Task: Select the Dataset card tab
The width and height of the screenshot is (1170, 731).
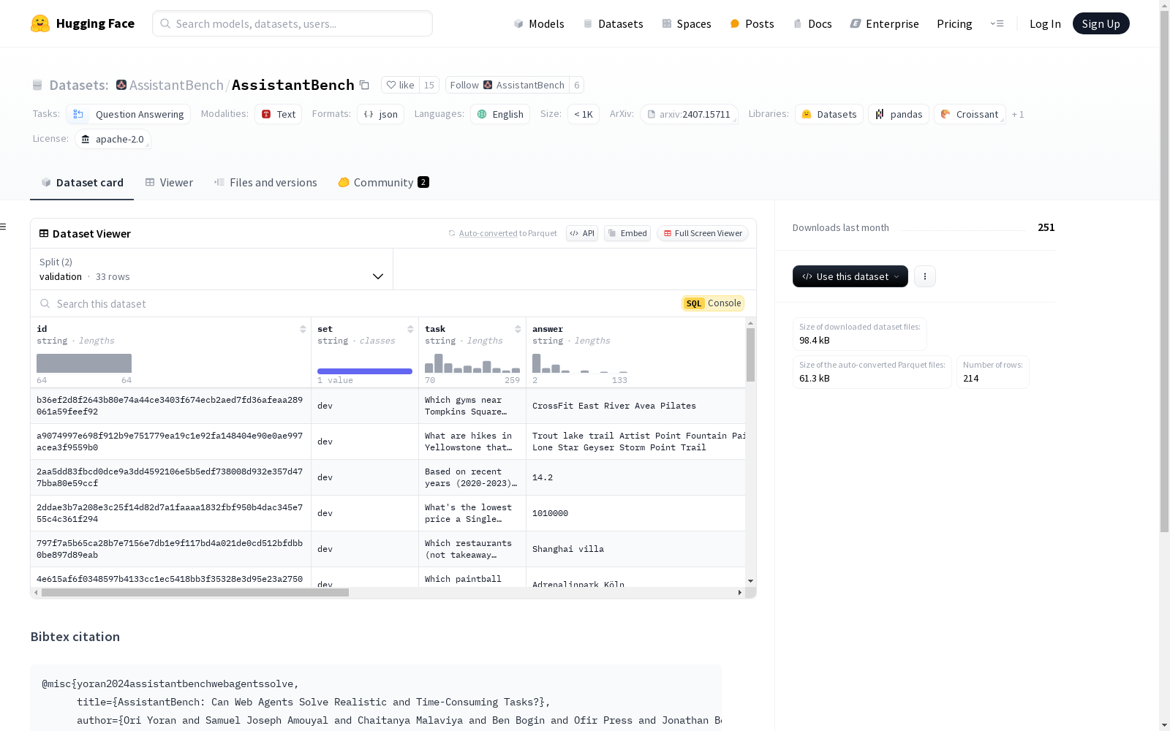Action: tap(82, 182)
